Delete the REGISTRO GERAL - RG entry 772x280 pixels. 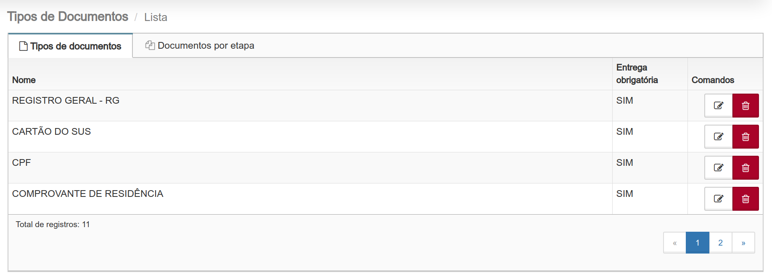[x=746, y=105]
